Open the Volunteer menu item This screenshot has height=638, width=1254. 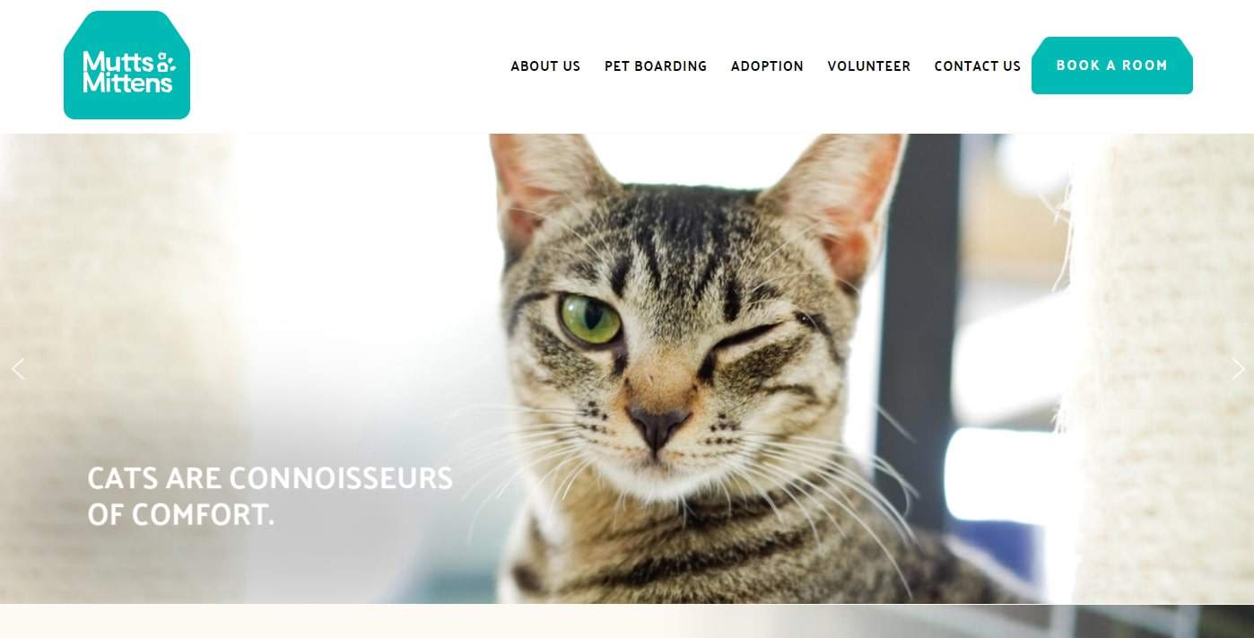[869, 66]
